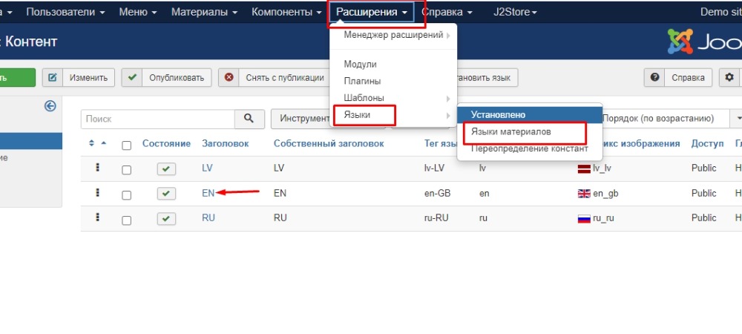This screenshot has height=334, width=742.
Task: Open the EN content language link
Action: click(208, 193)
